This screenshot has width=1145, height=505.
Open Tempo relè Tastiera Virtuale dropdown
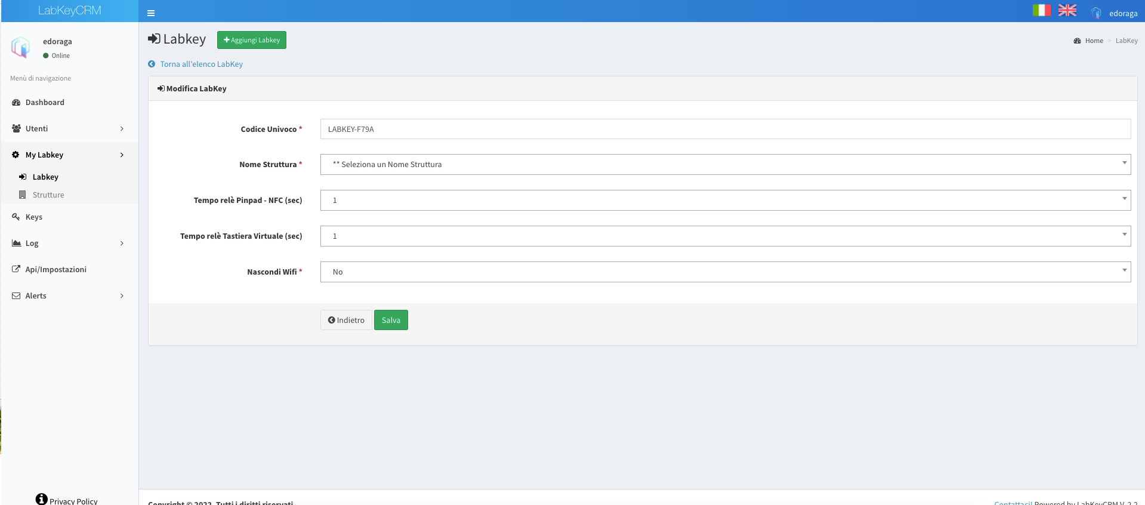click(725, 236)
